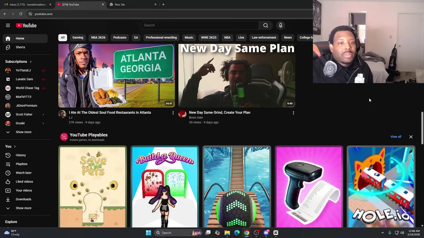Open Downloads in the sidebar
This screenshot has width=424, height=238.
point(25,199)
